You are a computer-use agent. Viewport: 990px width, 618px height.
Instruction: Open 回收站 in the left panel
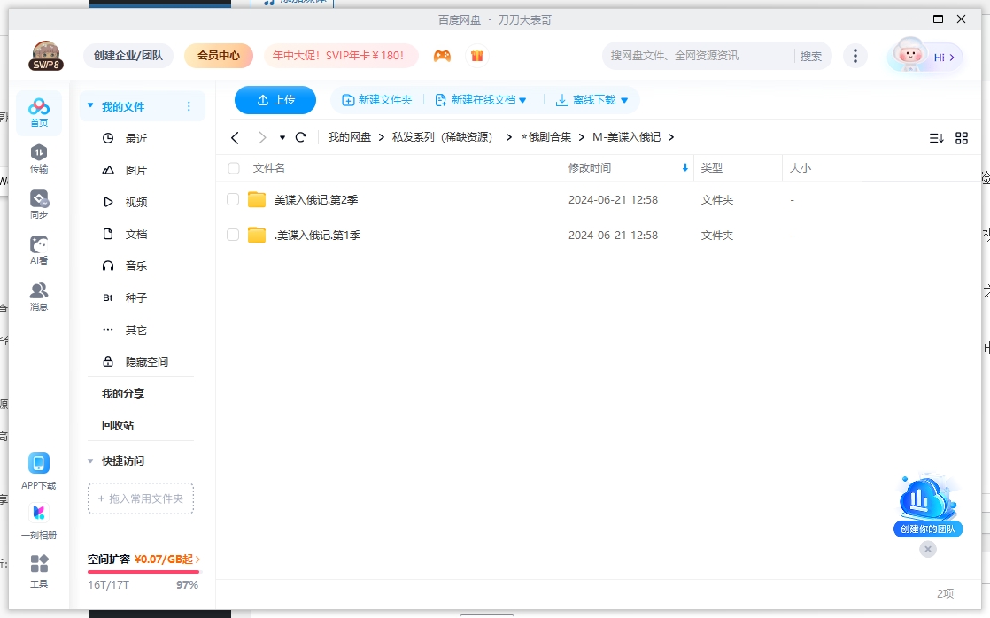click(x=118, y=426)
